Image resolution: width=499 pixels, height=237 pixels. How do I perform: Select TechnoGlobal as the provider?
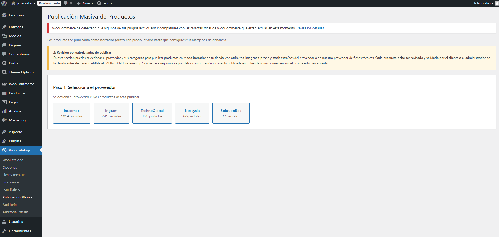point(152,113)
